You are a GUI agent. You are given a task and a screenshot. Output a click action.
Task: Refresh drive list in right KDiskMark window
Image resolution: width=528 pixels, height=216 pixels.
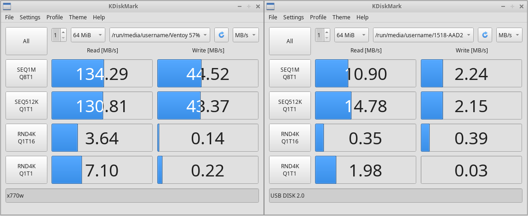point(485,35)
